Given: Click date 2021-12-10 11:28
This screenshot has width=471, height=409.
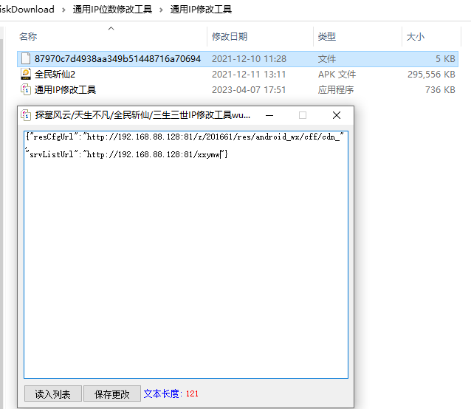Looking at the screenshot, I should coord(249,58).
